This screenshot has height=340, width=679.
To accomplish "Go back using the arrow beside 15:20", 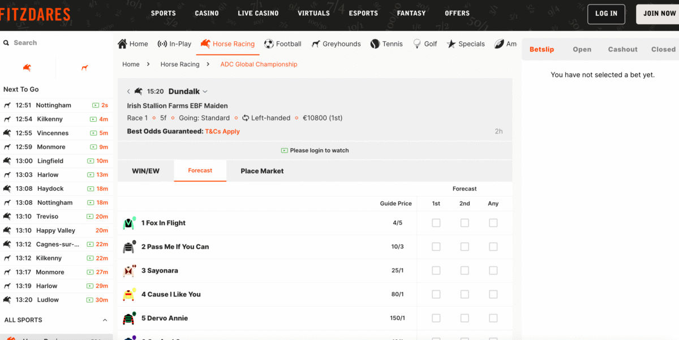I will coord(128,92).
